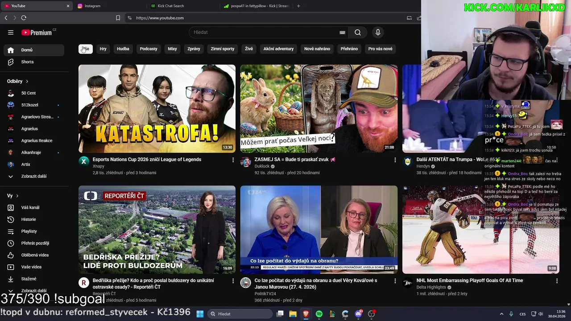
Task: Open Historie in the sidebar
Action: pyautogui.click(x=34, y=219)
